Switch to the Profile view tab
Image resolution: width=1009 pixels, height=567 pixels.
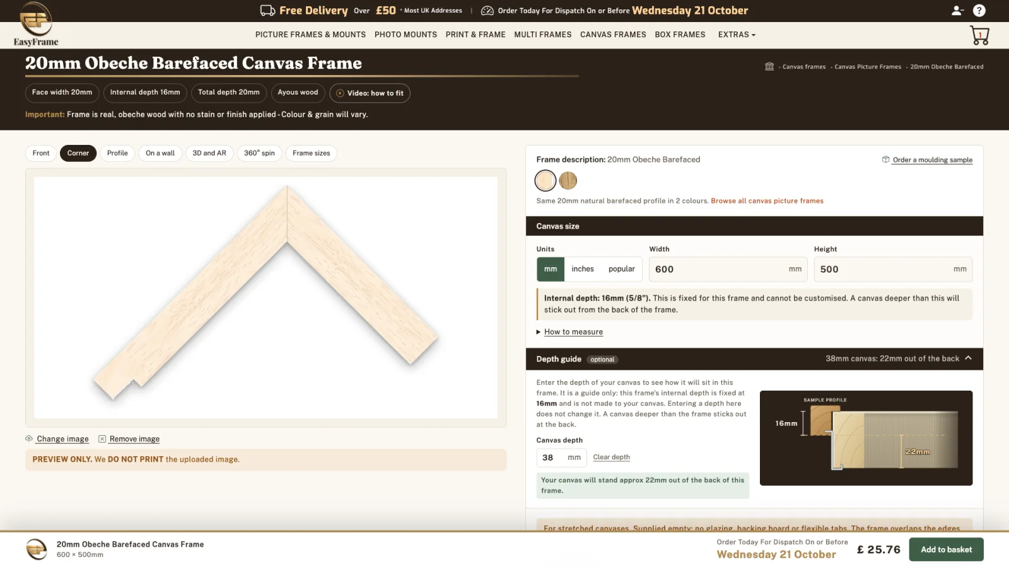[x=117, y=153]
